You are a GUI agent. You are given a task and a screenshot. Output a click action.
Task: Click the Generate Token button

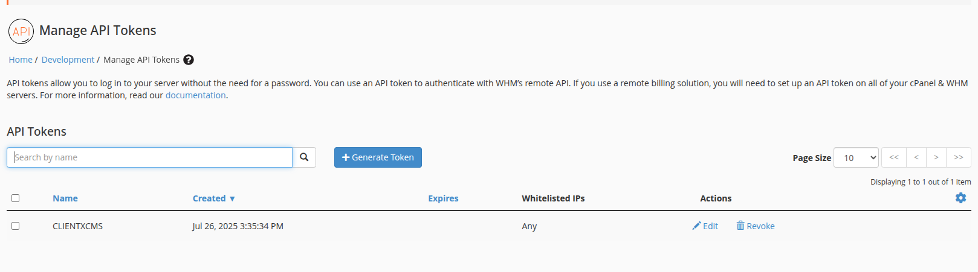378,157
